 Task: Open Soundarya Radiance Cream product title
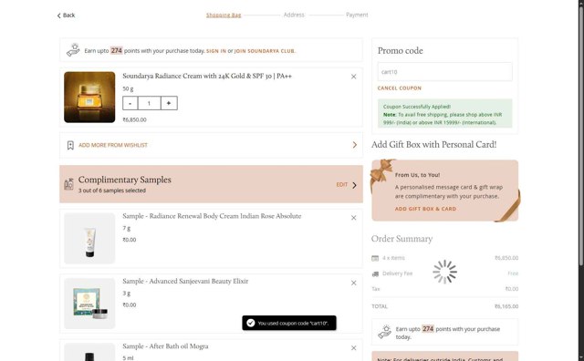[x=207, y=76]
